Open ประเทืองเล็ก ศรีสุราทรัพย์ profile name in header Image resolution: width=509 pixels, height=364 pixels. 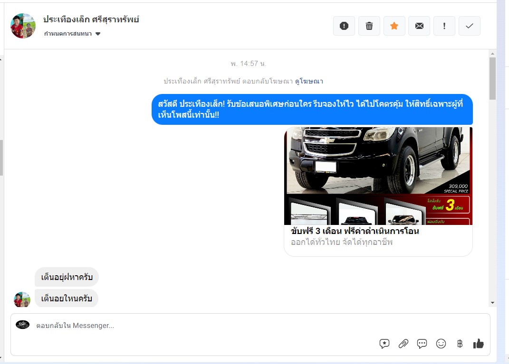tap(91, 19)
